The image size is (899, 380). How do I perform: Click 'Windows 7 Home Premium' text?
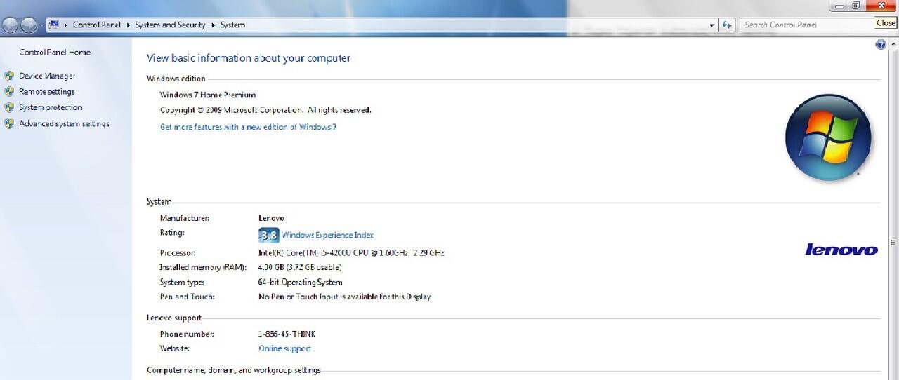(x=208, y=95)
